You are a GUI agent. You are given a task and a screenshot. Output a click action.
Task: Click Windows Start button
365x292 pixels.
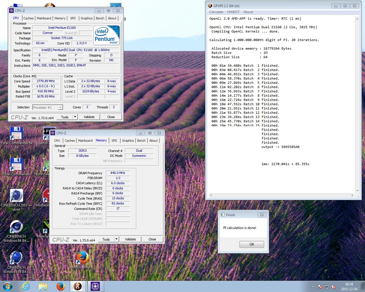point(8,286)
